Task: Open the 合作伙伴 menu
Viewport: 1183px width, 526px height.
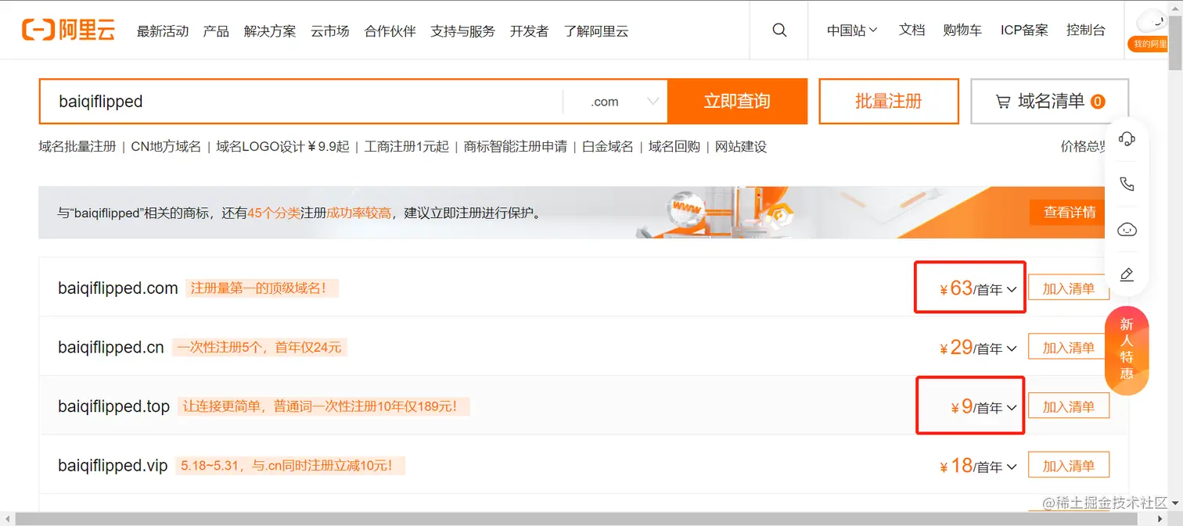Action: 390,31
